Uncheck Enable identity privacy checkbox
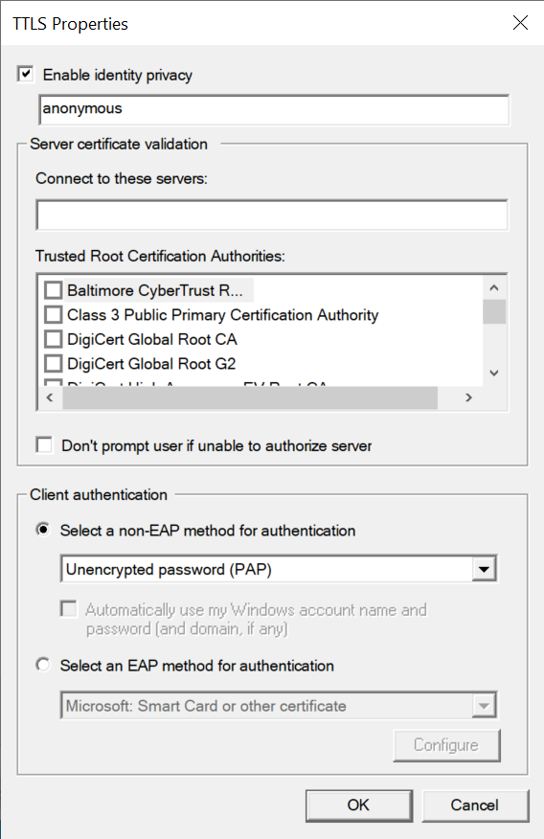 coord(25,74)
